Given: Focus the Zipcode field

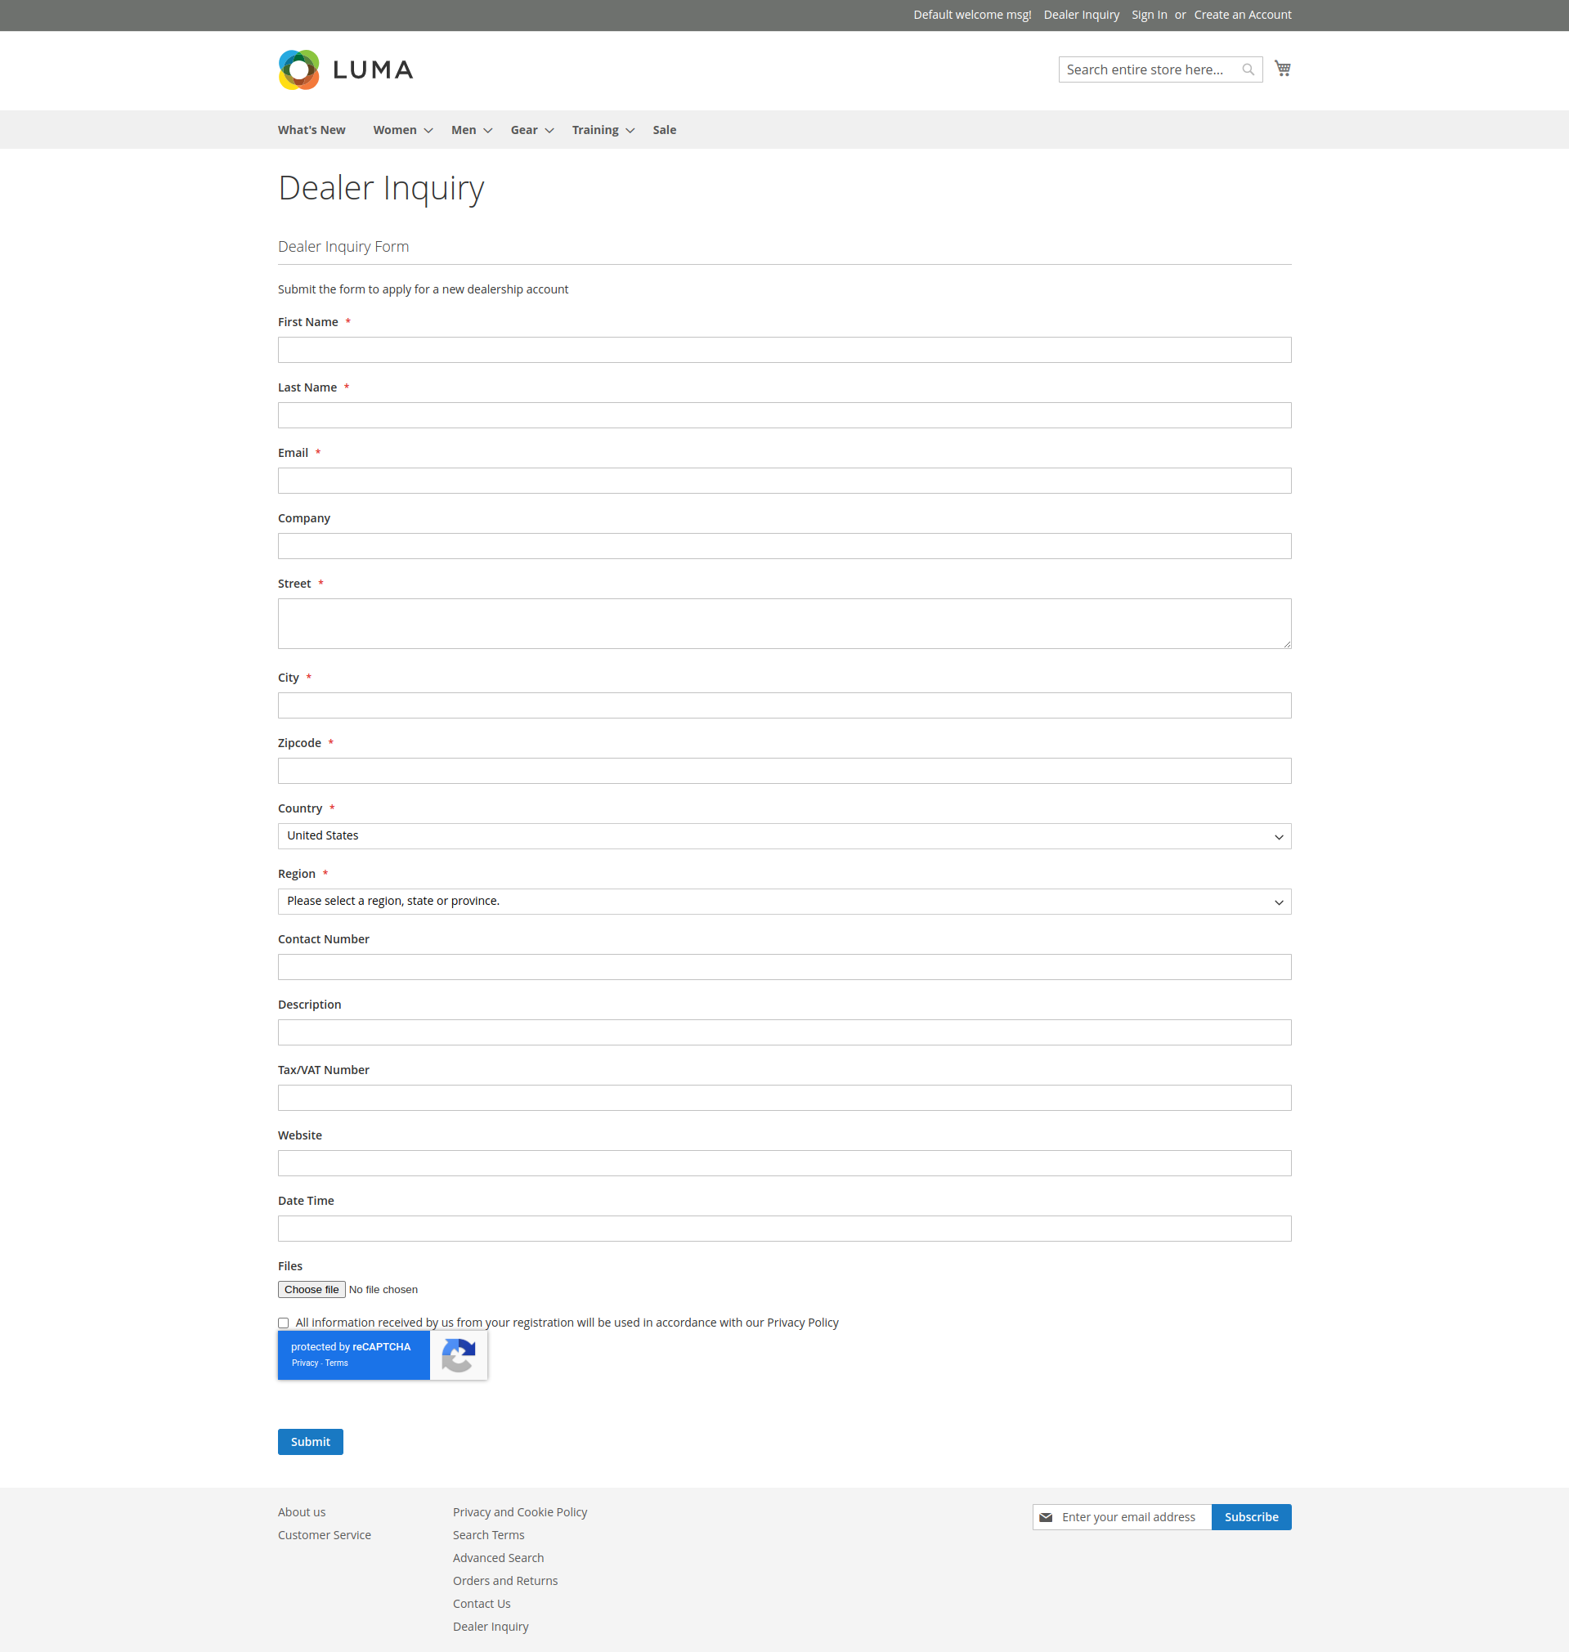Looking at the screenshot, I should [785, 770].
